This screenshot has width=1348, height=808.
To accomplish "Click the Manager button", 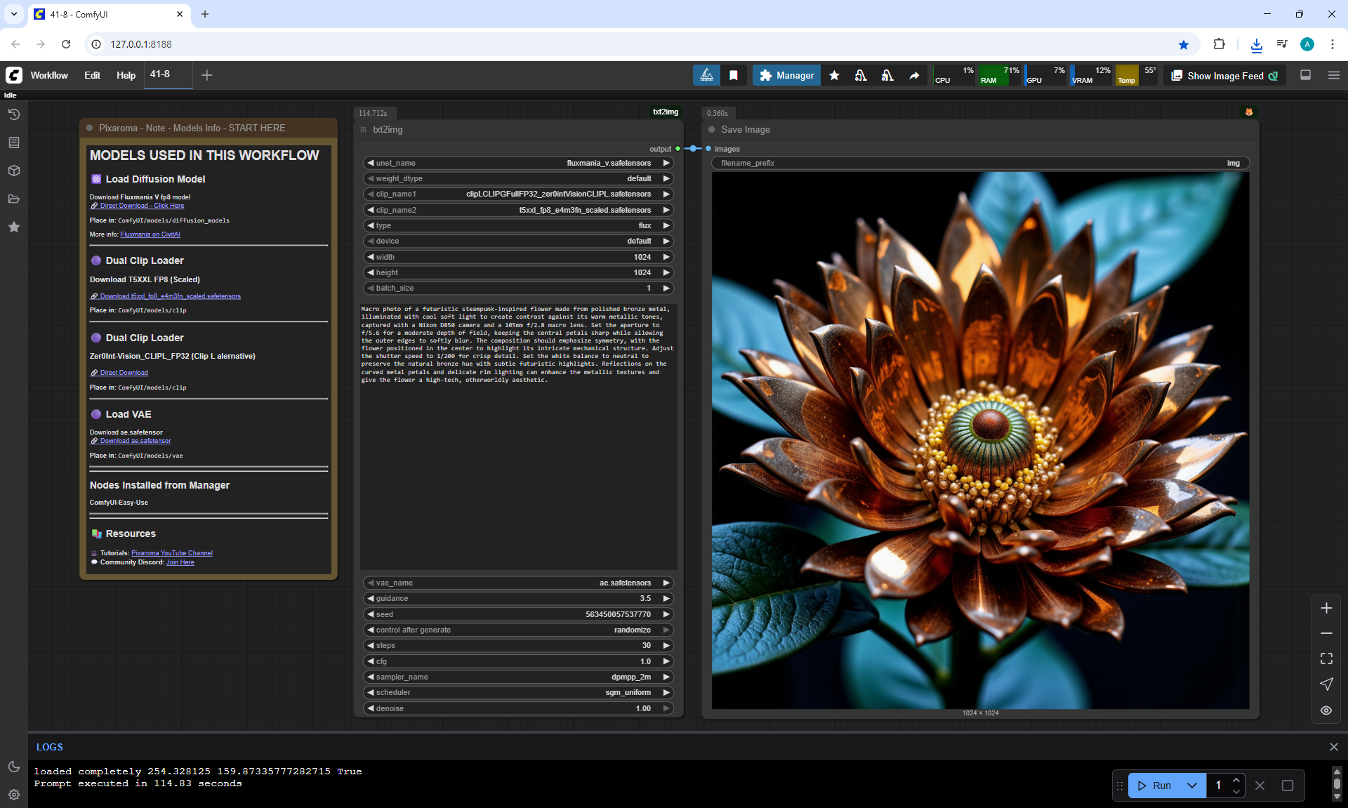I will click(x=786, y=75).
